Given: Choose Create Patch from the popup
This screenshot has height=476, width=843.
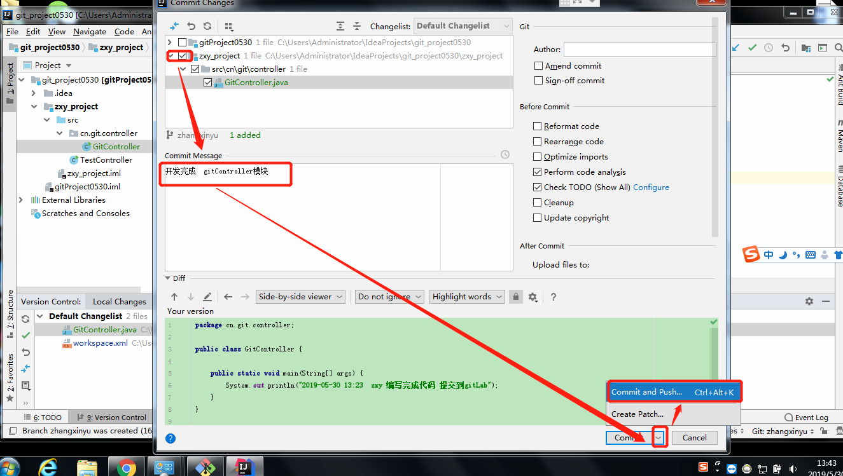Looking at the screenshot, I should 673,414.
